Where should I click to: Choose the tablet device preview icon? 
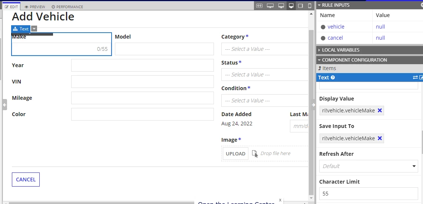[x=301, y=6]
